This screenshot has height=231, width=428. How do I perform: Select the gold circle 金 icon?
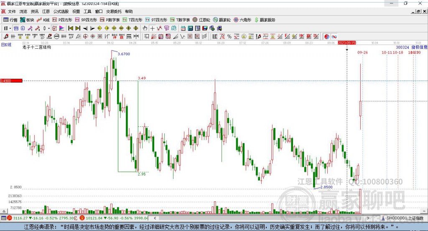point(244,37)
